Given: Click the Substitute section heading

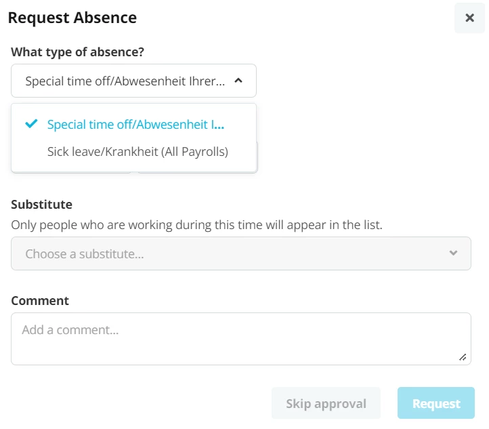Looking at the screenshot, I should pos(42,205).
